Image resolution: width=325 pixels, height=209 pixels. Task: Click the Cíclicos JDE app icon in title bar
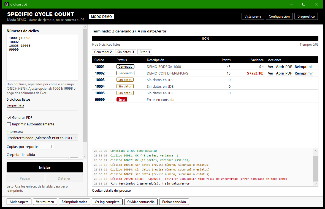click(x=7, y=4)
